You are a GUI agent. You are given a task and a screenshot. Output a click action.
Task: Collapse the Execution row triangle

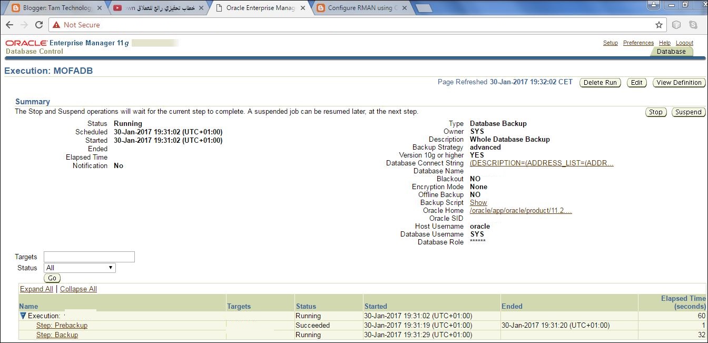23,316
